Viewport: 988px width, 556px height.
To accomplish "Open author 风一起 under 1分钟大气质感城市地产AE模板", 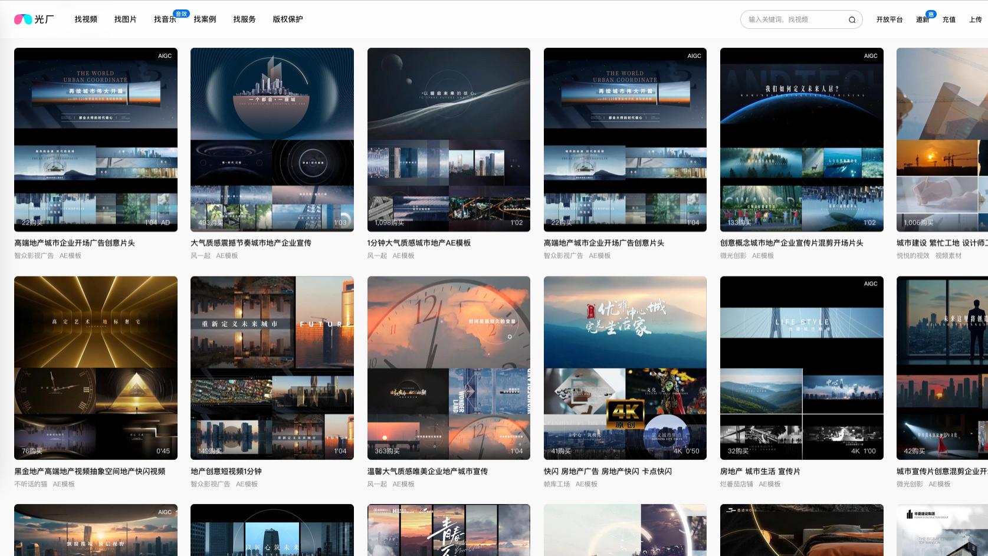I will [x=377, y=256].
